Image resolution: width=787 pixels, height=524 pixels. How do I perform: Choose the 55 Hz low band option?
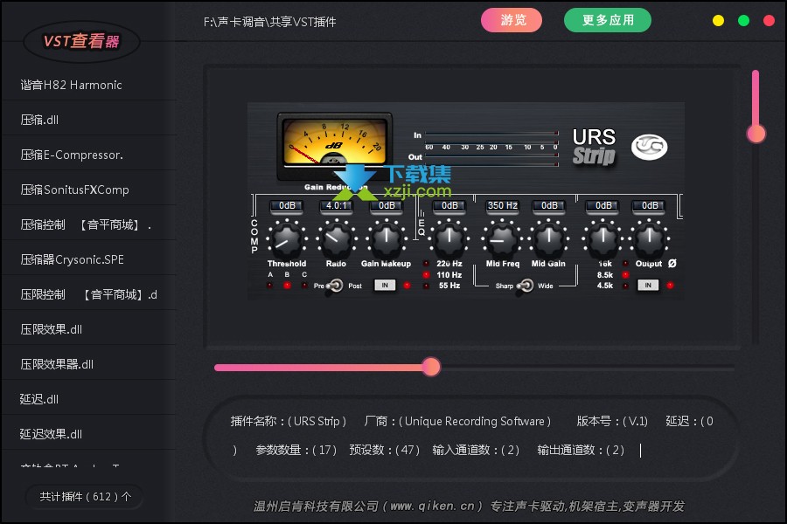click(x=449, y=286)
